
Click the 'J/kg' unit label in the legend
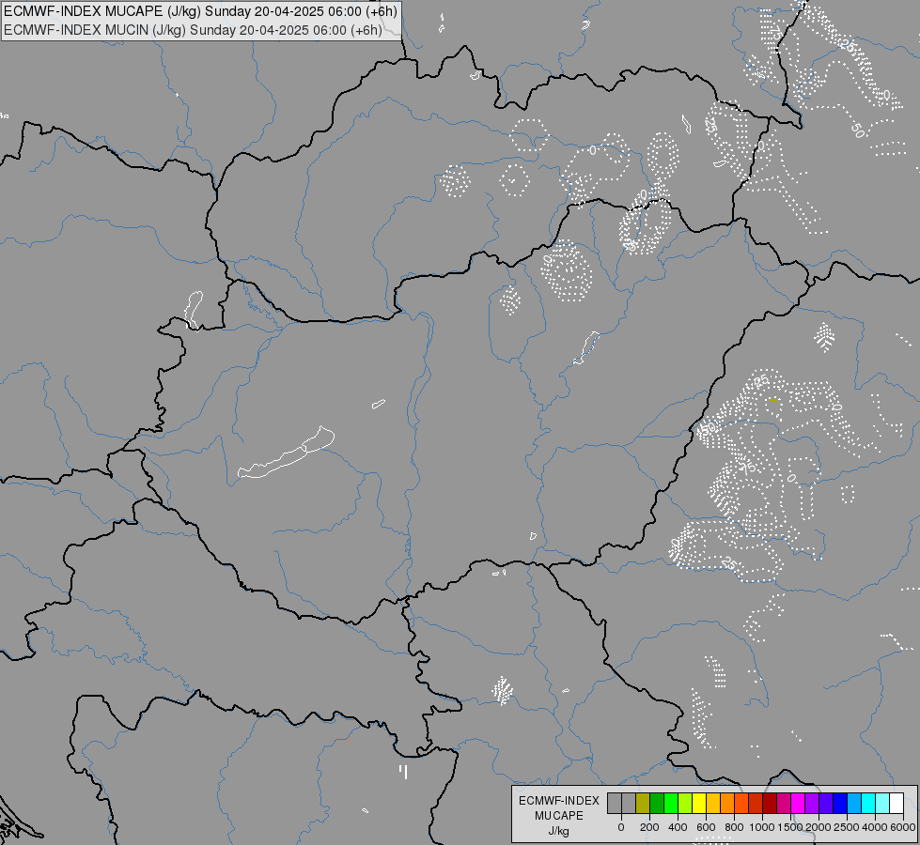click(x=558, y=831)
